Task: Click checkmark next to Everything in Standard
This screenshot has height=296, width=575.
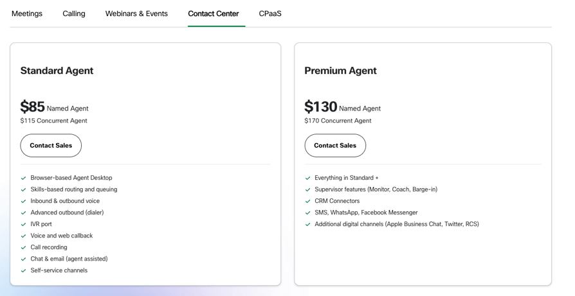Action: tap(307, 178)
